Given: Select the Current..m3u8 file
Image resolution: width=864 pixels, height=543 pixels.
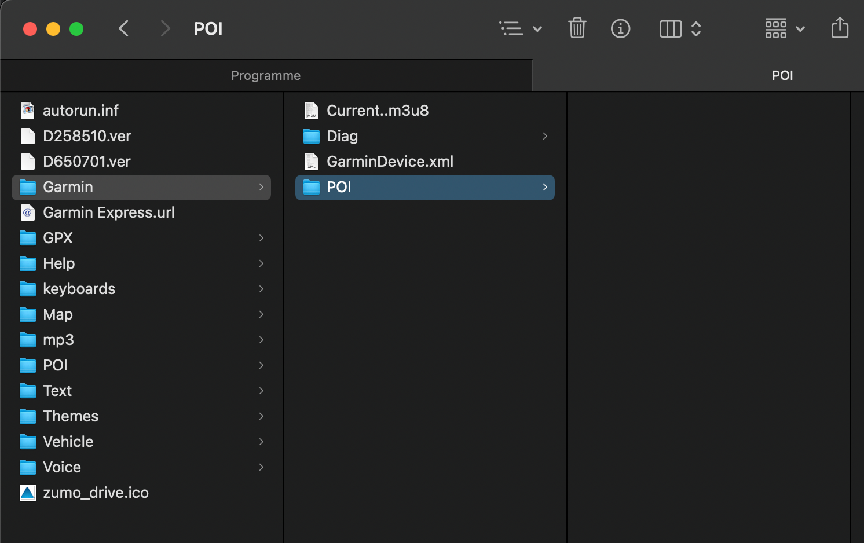Looking at the screenshot, I should pyautogui.click(x=377, y=111).
